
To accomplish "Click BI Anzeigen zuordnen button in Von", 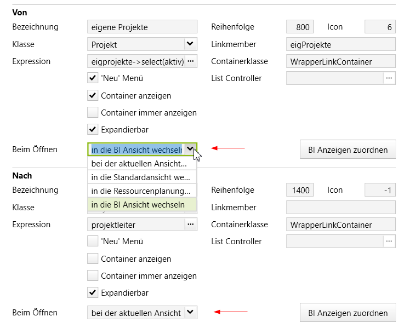I will point(348,149).
